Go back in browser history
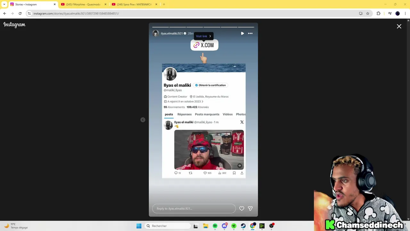 tap(5, 13)
